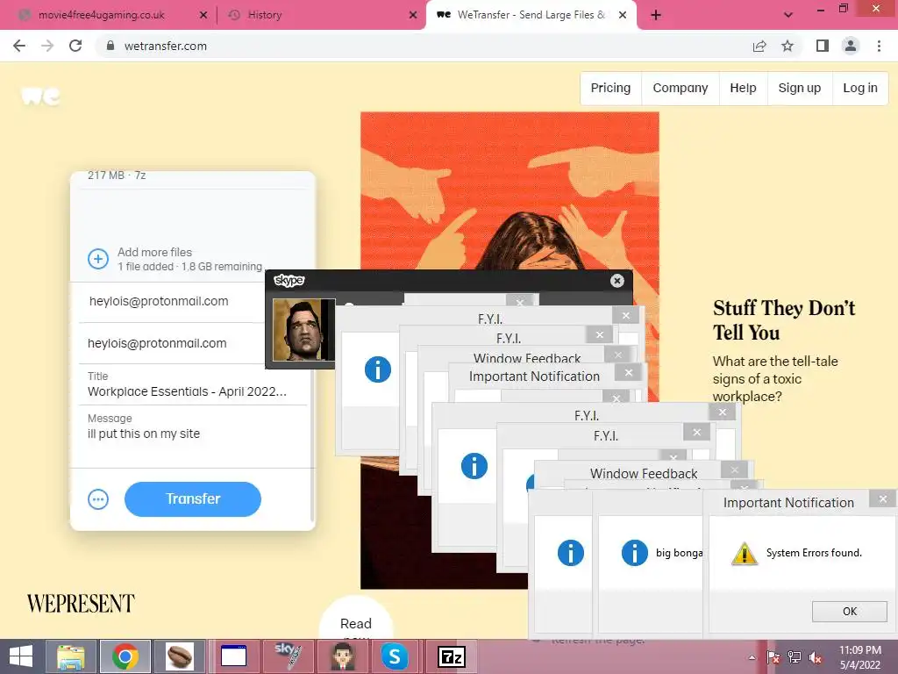Open Help page
Viewport: 898px width, 674px height.
coord(743,88)
